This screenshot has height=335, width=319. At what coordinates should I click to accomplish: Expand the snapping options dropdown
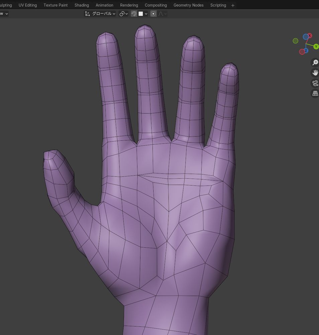point(143,14)
